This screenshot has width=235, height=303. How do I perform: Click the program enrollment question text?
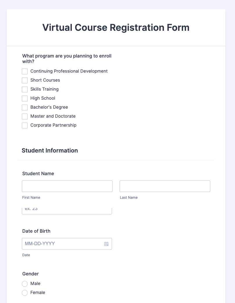(x=67, y=59)
